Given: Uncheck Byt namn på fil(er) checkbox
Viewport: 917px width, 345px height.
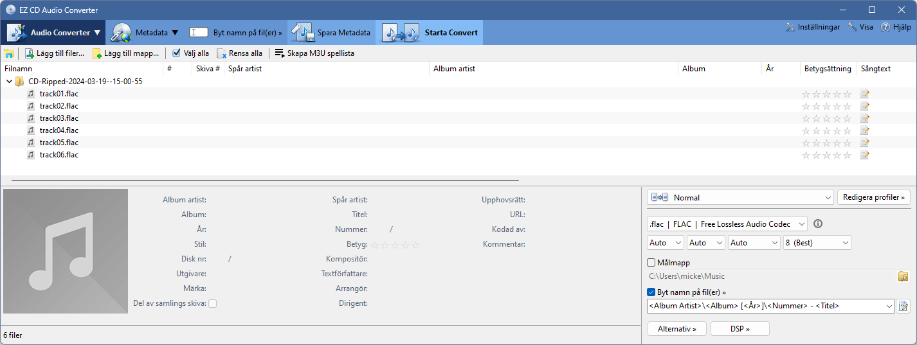Looking at the screenshot, I should [x=651, y=292].
